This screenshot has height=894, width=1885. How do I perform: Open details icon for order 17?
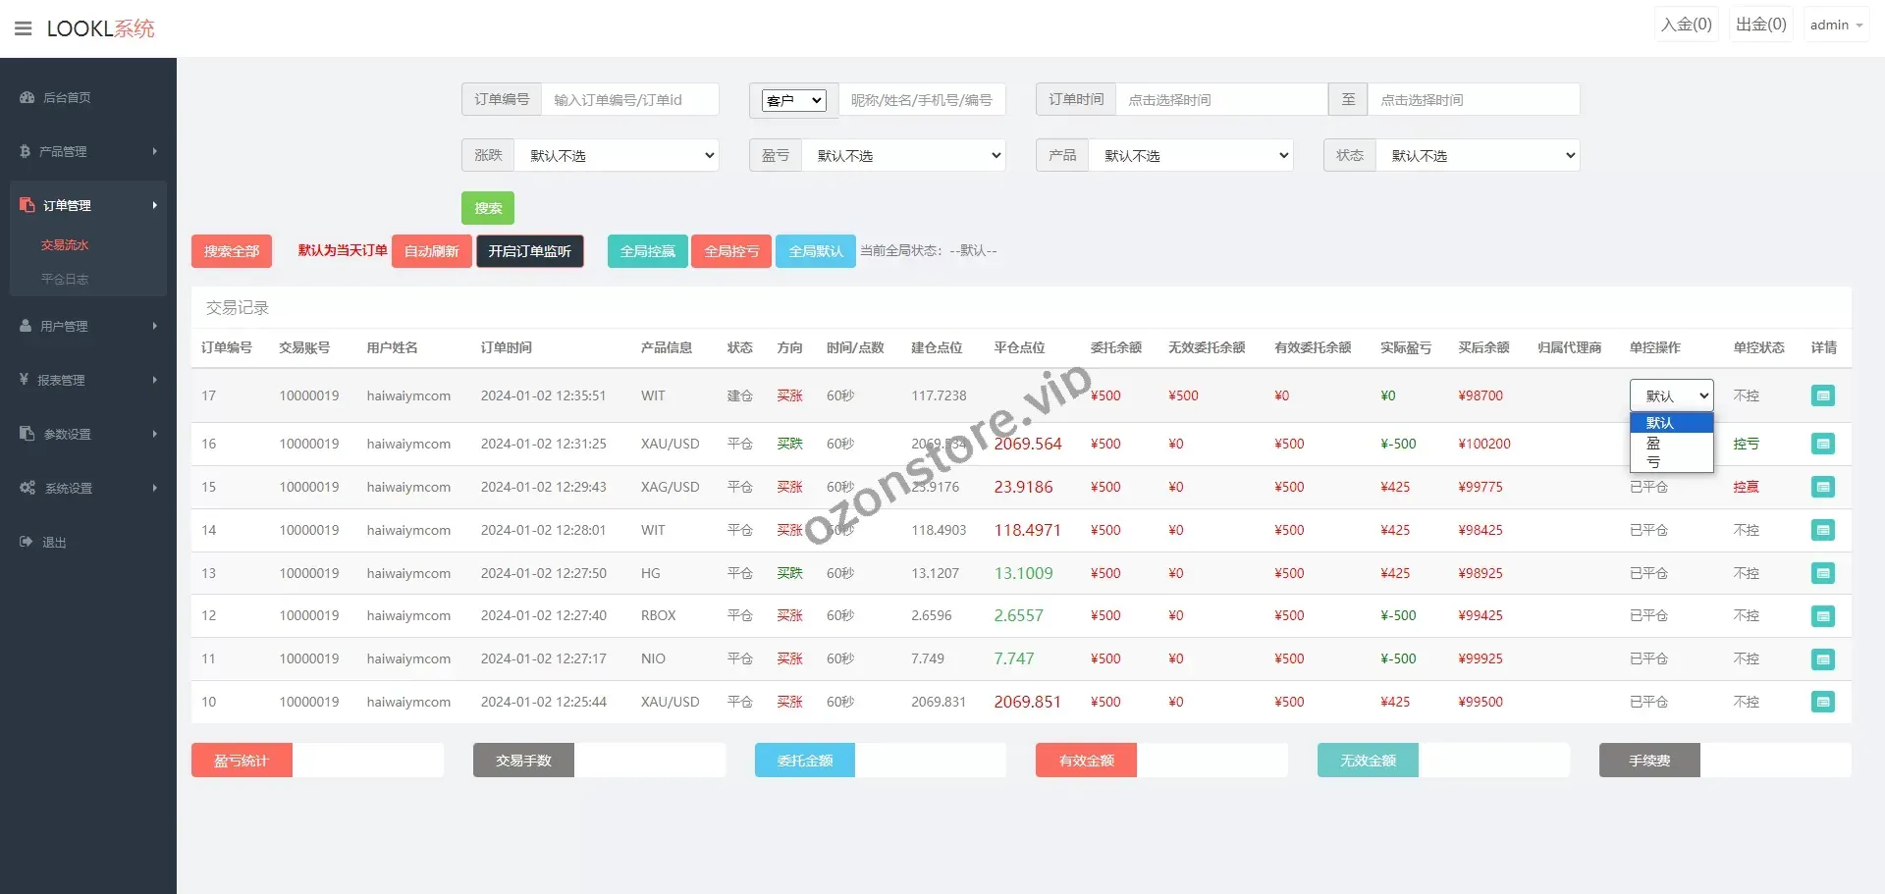click(1822, 395)
